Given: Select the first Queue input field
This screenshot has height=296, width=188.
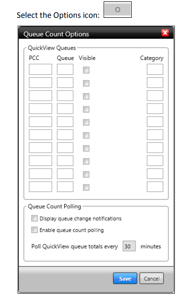Looking at the screenshot, I should point(65,69).
